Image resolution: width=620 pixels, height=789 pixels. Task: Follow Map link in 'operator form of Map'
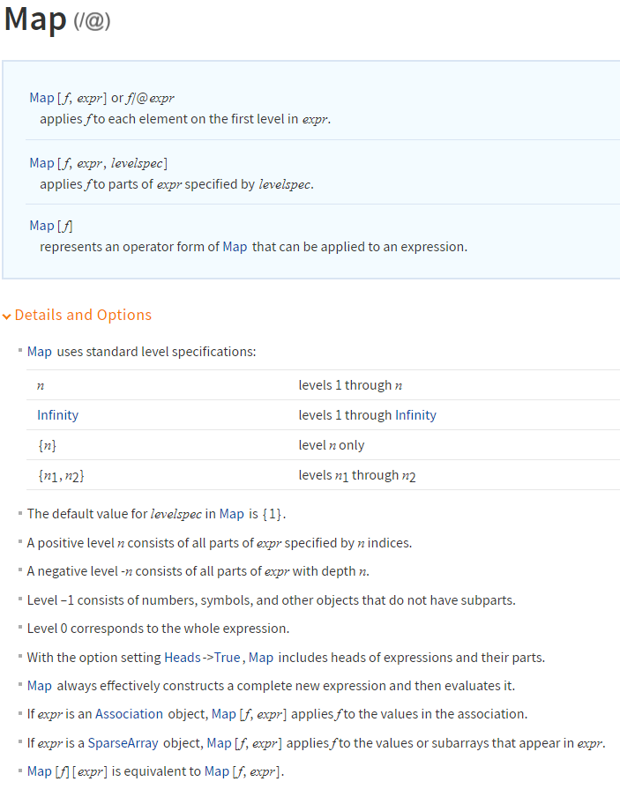click(235, 247)
